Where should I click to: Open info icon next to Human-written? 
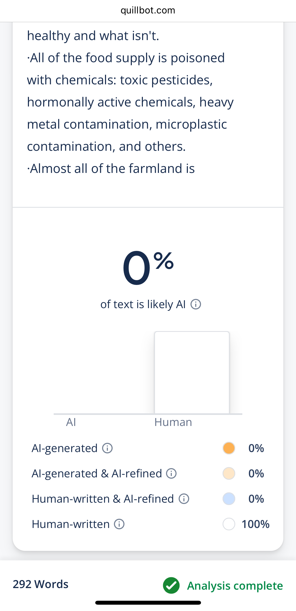point(119,524)
